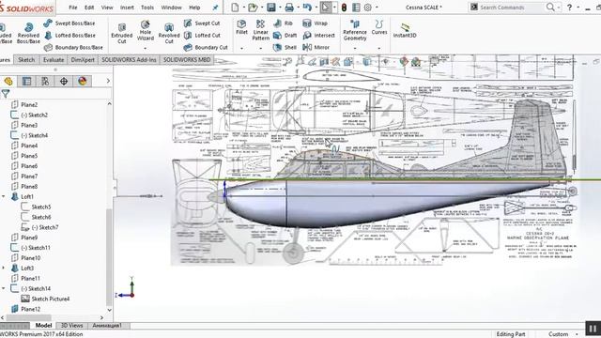
Task: Open the PropertyManager tab icon
Action: (x=26, y=82)
